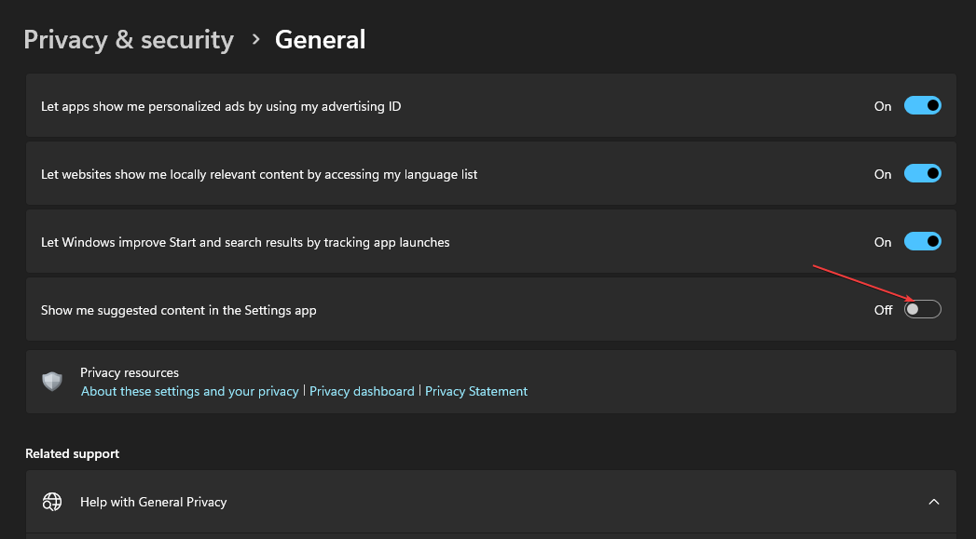Turn off app launch tracking toggle
The image size is (976, 539).
click(x=922, y=242)
